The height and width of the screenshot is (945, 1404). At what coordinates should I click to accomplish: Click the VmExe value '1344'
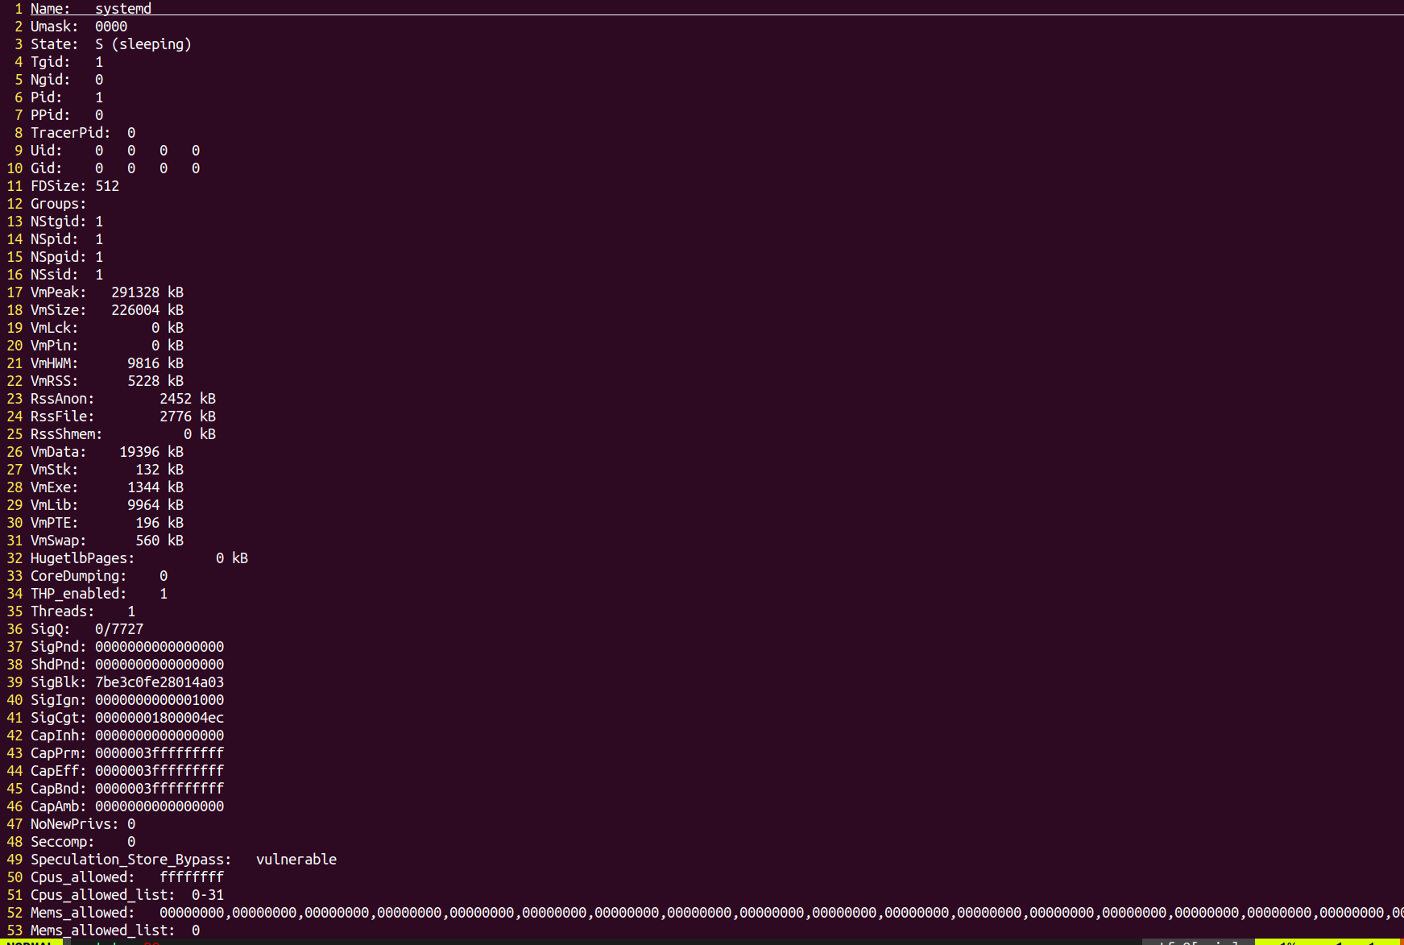click(x=143, y=487)
